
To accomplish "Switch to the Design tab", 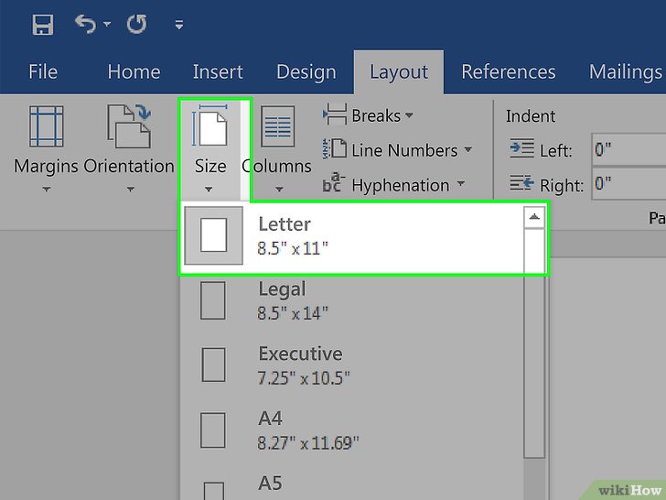I will coord(306,71).
